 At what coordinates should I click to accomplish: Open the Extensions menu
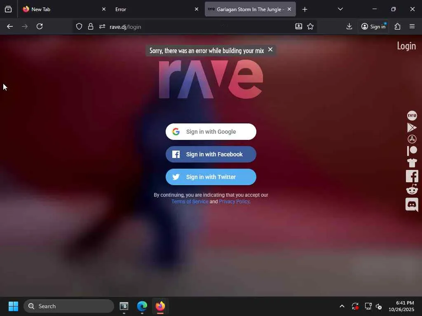pos(398,26)
